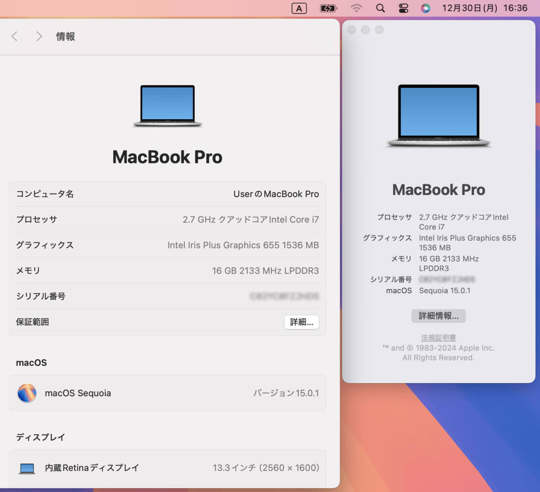The height and width of the screenshot is (492, 540).
Task: Go forward using the right chevron
Action: [x=39, y=36]
